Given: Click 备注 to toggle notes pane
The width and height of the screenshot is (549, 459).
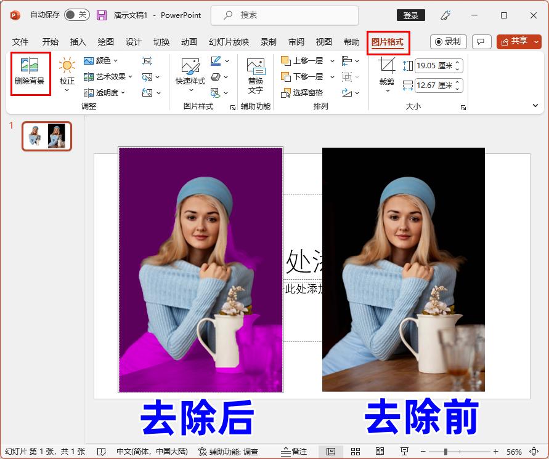Looking at the screenshot, I should pos(295,451).
